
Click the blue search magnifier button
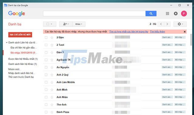pos(151,14)
